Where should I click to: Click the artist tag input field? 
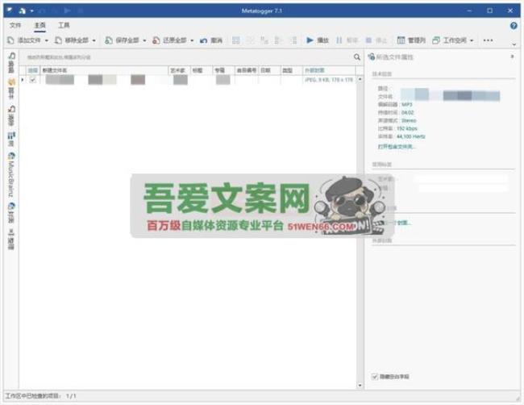[460, 179]
